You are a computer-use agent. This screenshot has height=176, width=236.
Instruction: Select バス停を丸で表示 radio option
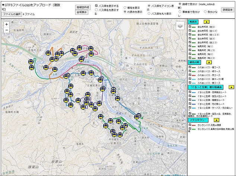pos(149,13)
